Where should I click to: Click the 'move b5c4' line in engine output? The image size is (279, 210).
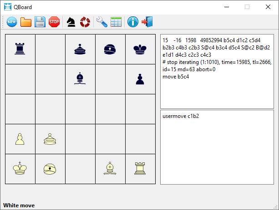click(x=176, y=77)
